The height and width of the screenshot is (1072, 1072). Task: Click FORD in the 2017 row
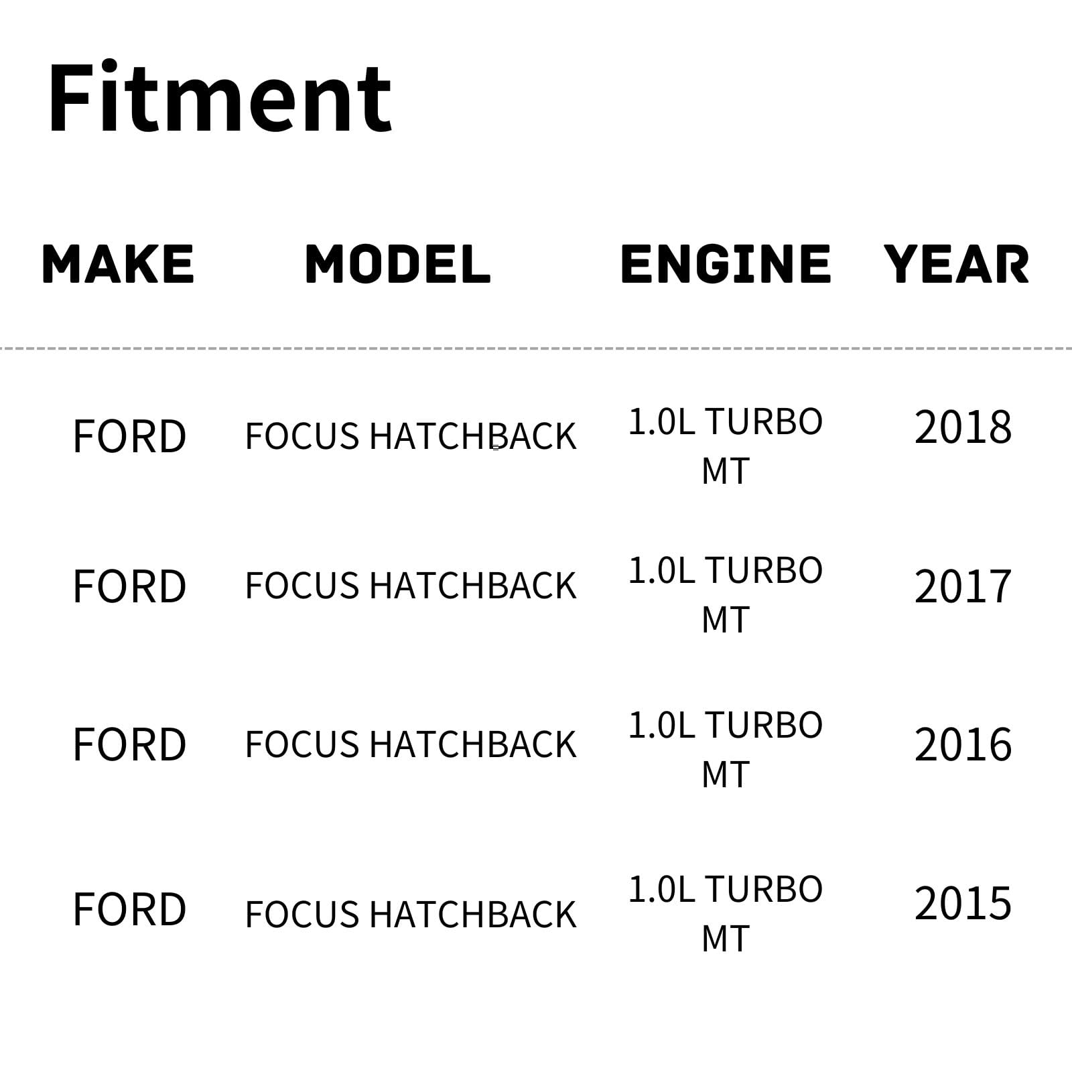coord(129,587)
